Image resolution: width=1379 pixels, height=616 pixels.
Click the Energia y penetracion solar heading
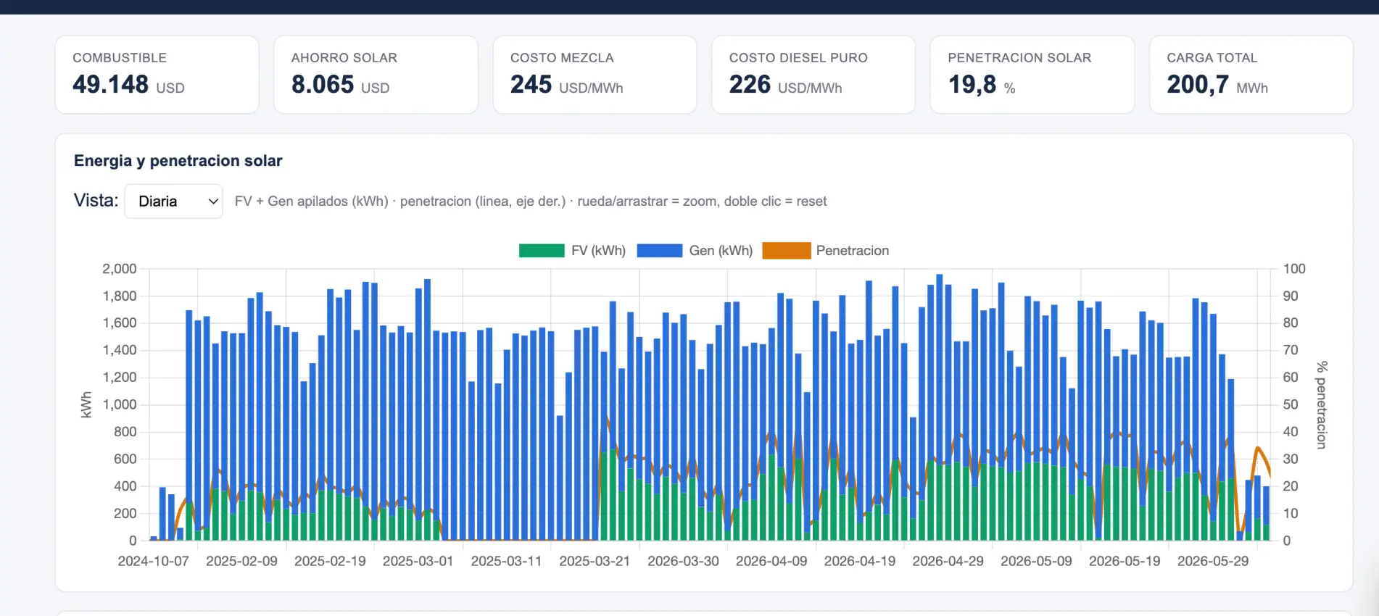tap(178, 161)
